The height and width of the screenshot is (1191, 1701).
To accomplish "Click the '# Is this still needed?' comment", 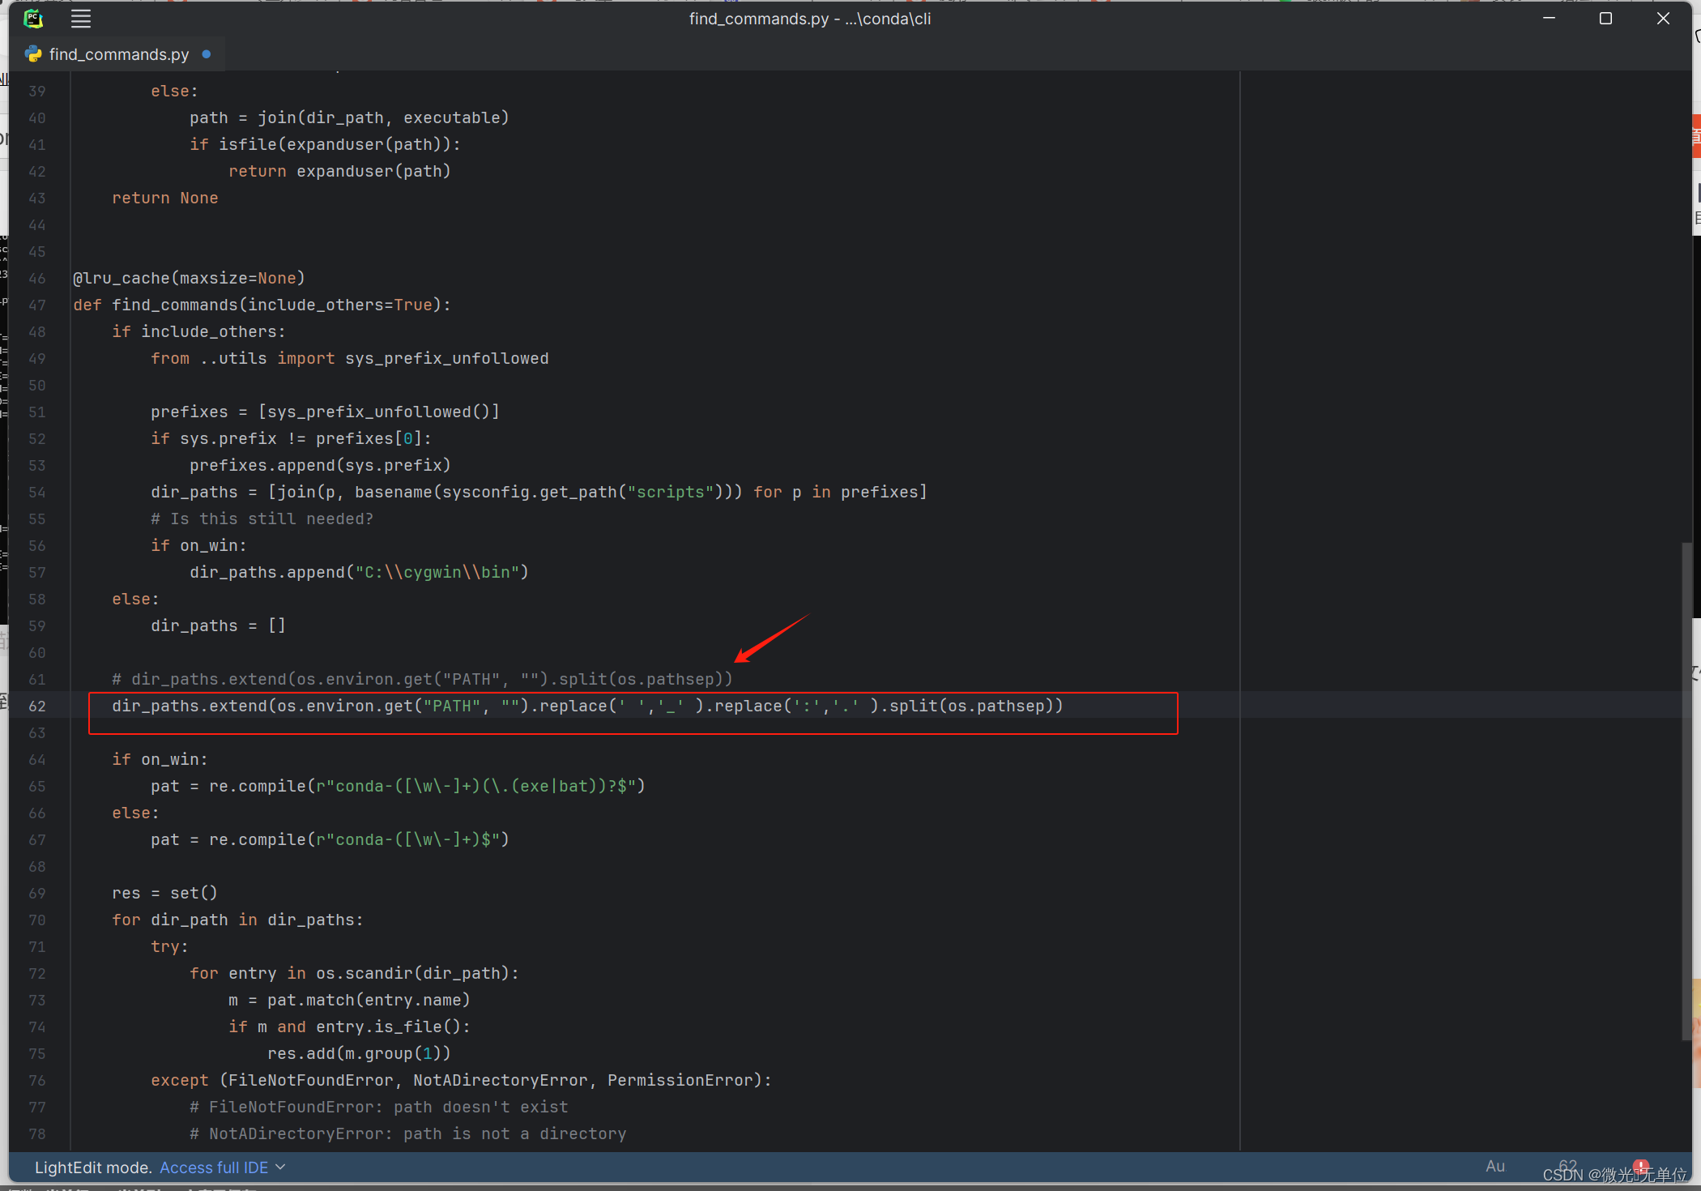I will click(262, 519).
